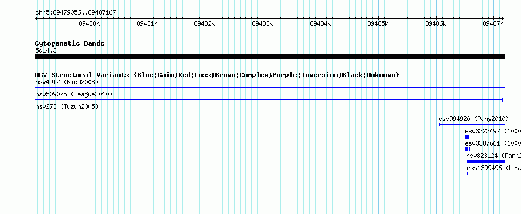
Task: Click the black 5q14.3 cytogenetic band bar
Action: coord(269,57)
